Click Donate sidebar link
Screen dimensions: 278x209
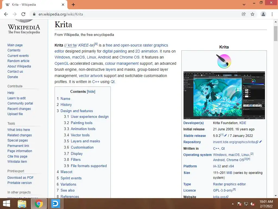pos(12,77)
